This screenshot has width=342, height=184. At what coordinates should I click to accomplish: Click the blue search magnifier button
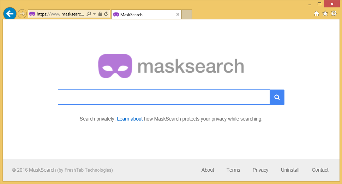277,97
